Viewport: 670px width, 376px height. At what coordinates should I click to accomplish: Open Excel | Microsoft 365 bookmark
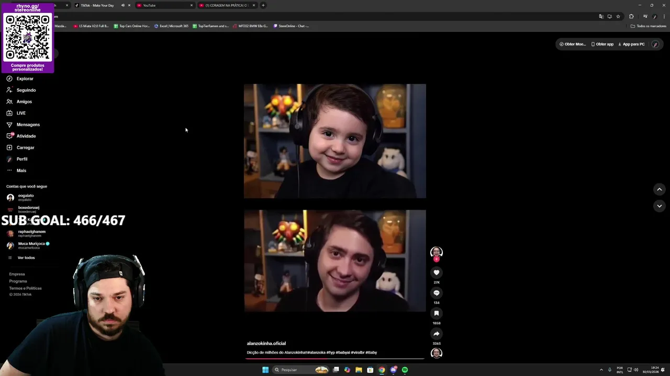pyautogui.click(x=171, y=26)
